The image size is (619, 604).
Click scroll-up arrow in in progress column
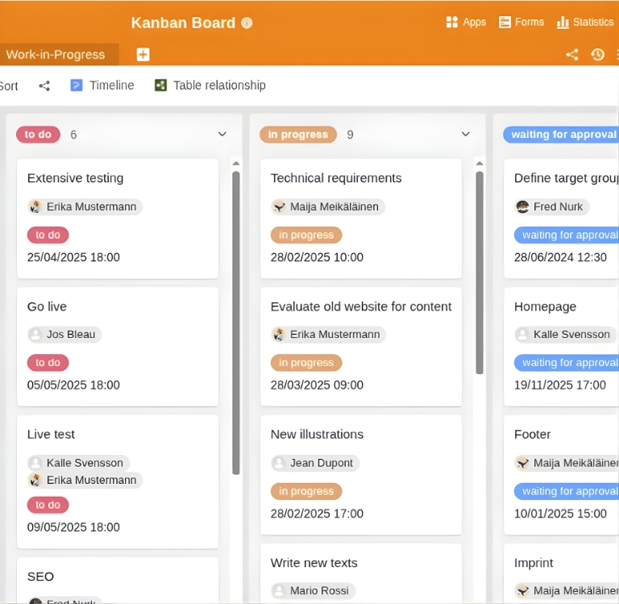pos(480,163)
